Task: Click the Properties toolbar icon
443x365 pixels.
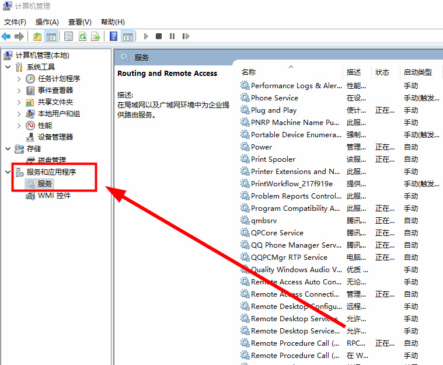Action: tap(68, 36)
